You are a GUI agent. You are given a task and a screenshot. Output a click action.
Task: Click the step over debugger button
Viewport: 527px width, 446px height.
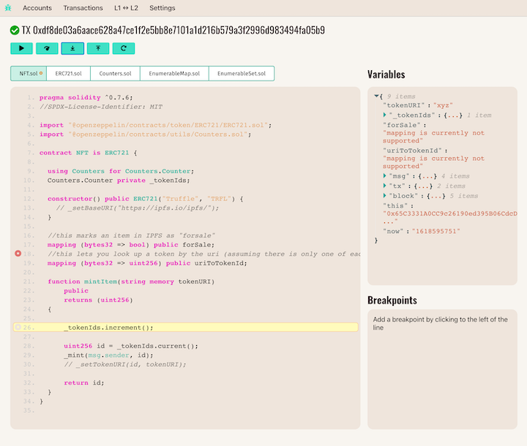[x=47, y=48]
